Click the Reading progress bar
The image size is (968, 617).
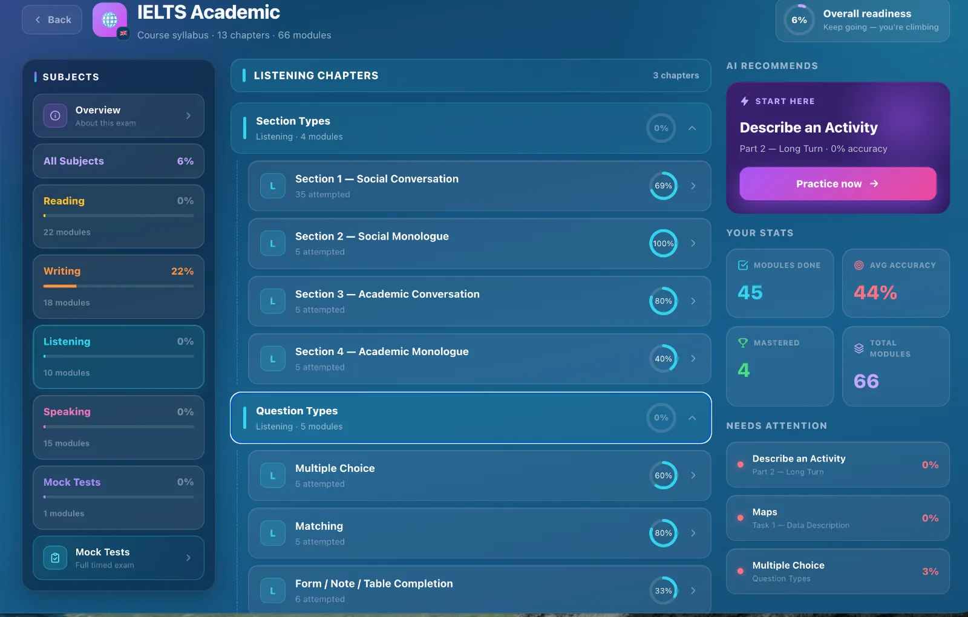coord(119,215)
